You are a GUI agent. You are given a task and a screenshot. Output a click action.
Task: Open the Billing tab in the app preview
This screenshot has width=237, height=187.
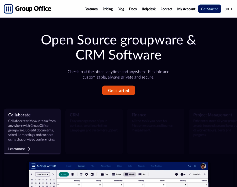pyautogui.click(x=119, y=166)
